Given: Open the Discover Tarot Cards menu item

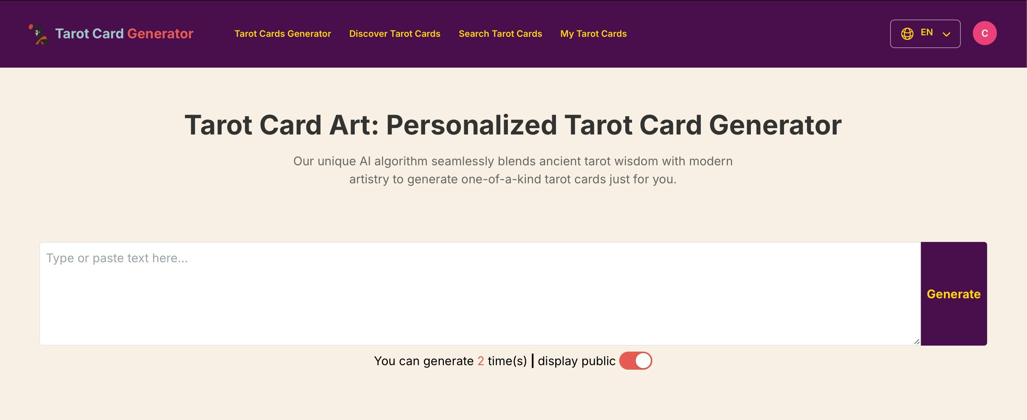Looking at the screenshot, I should 394,33.
